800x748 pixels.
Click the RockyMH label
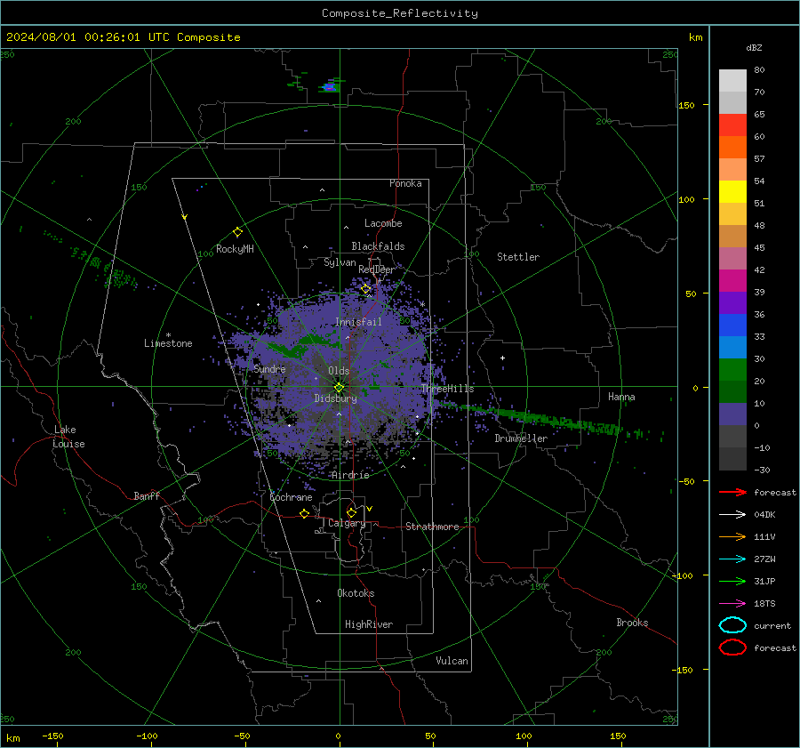click(235, 249)
